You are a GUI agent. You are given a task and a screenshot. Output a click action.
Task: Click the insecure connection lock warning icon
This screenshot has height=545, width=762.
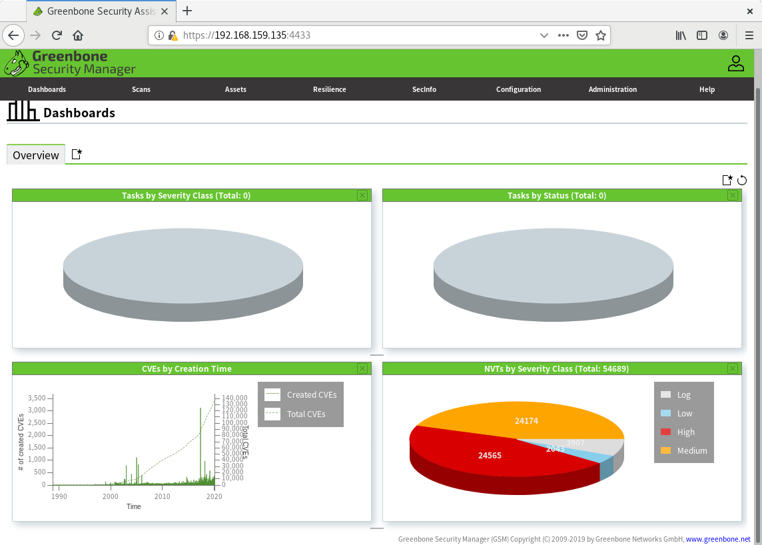click(173, 35)
